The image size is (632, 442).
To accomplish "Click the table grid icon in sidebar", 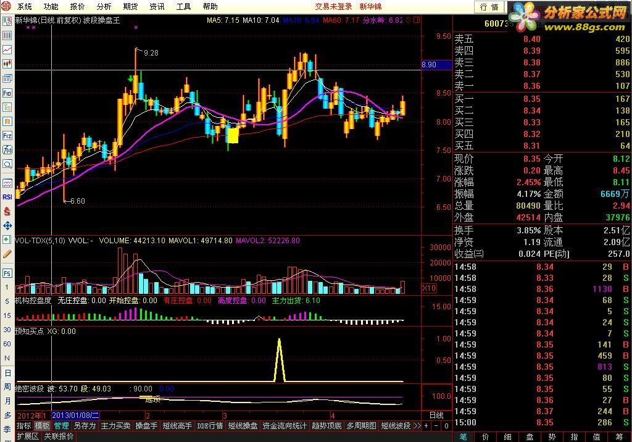I will click(x=7, y=35).
